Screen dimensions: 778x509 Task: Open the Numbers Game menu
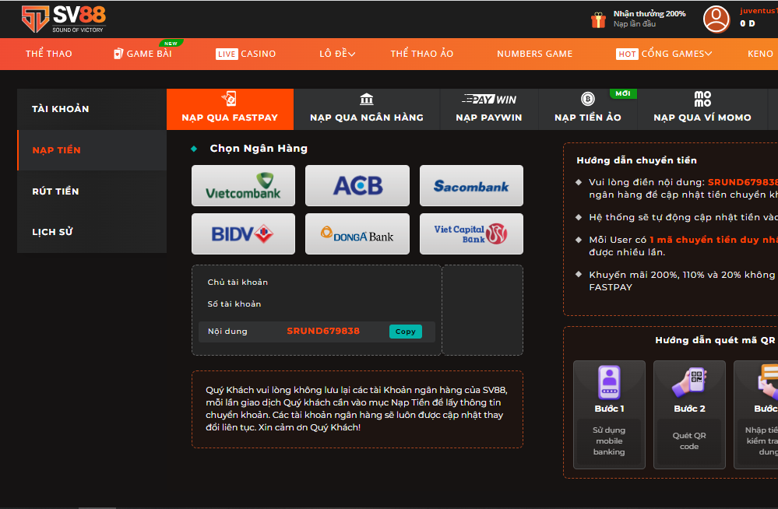(535, 54)
